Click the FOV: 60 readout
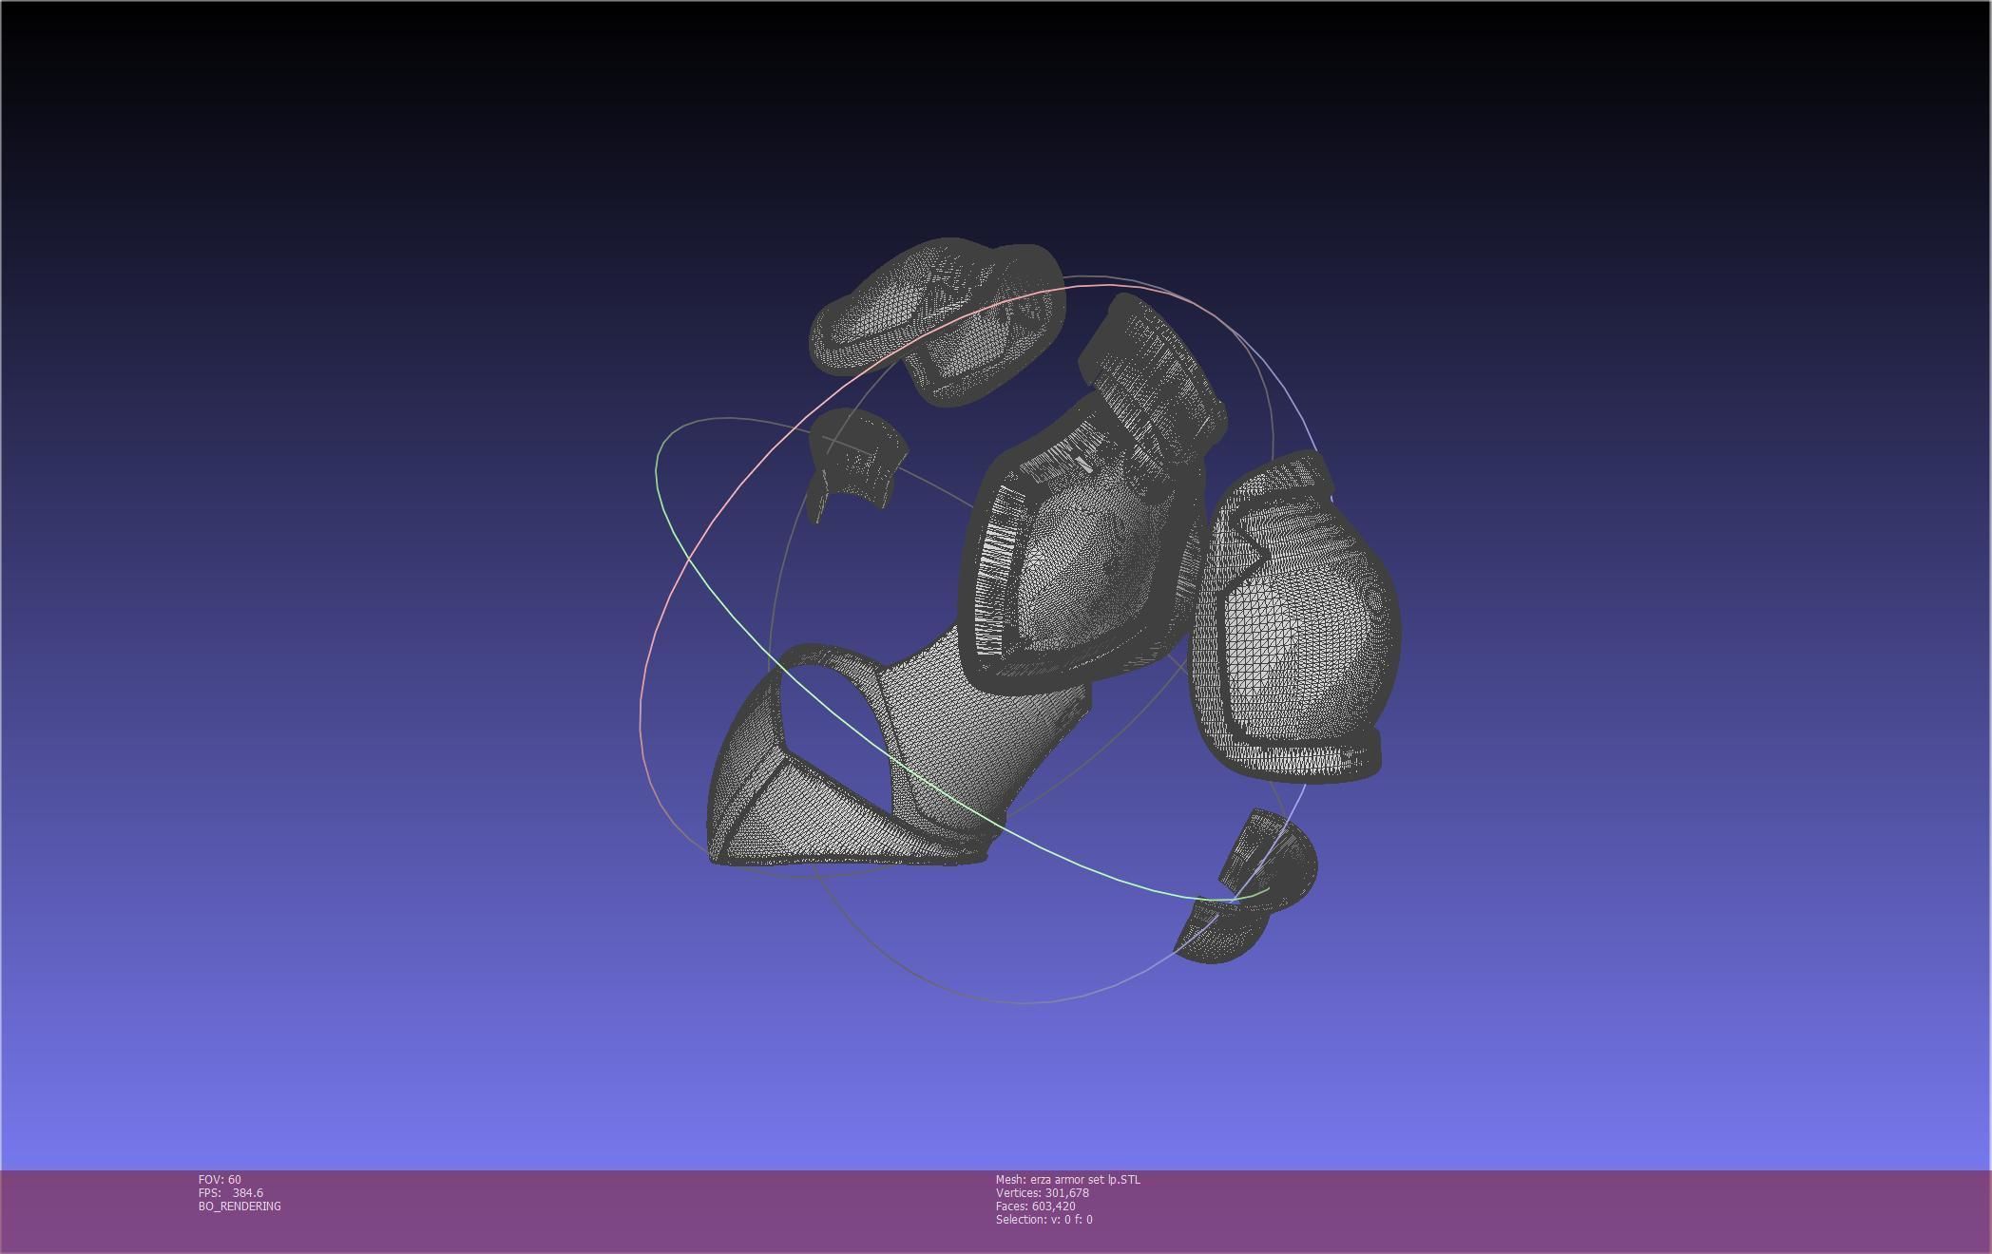The height and width of the screenshot is (1254, 1992). [x=220, y=1180]
